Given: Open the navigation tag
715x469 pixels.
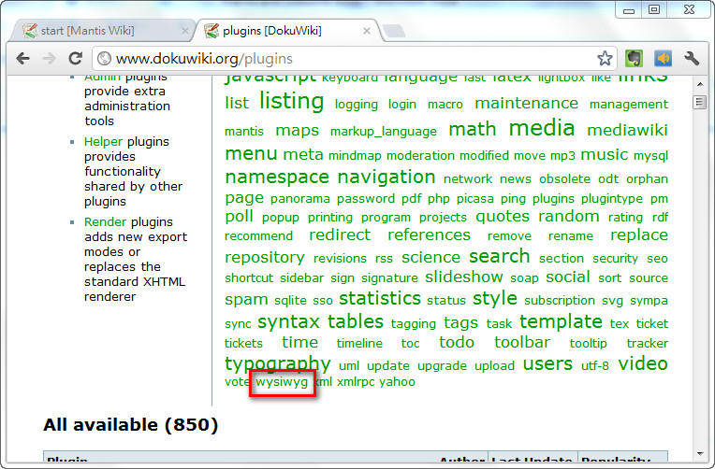Looking at the screenshot, I should point(387,177).
